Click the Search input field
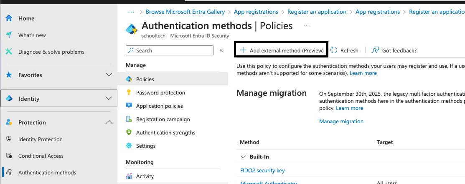 [169, 50]
